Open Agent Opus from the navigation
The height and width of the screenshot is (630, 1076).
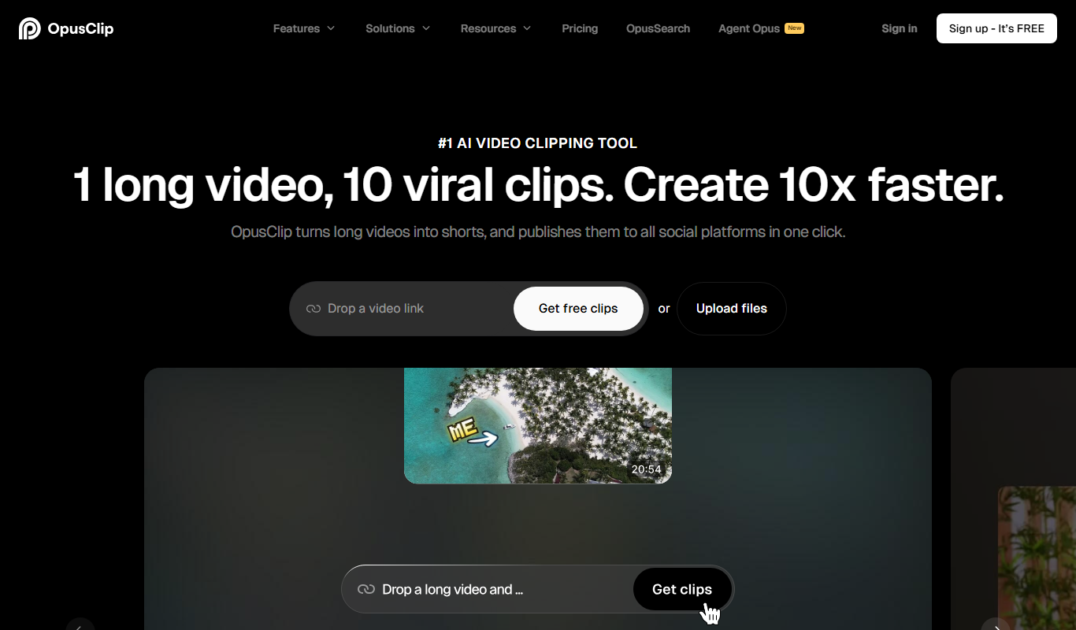(x=749, y=28)
